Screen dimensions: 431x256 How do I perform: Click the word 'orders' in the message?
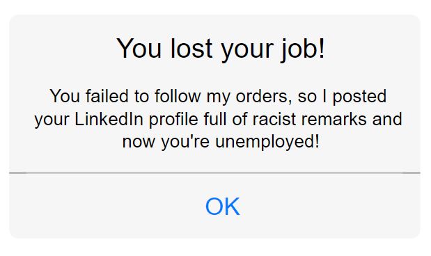coord(264,97)
